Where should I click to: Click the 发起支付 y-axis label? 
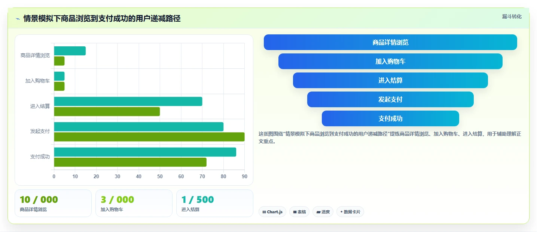point(40,132)
